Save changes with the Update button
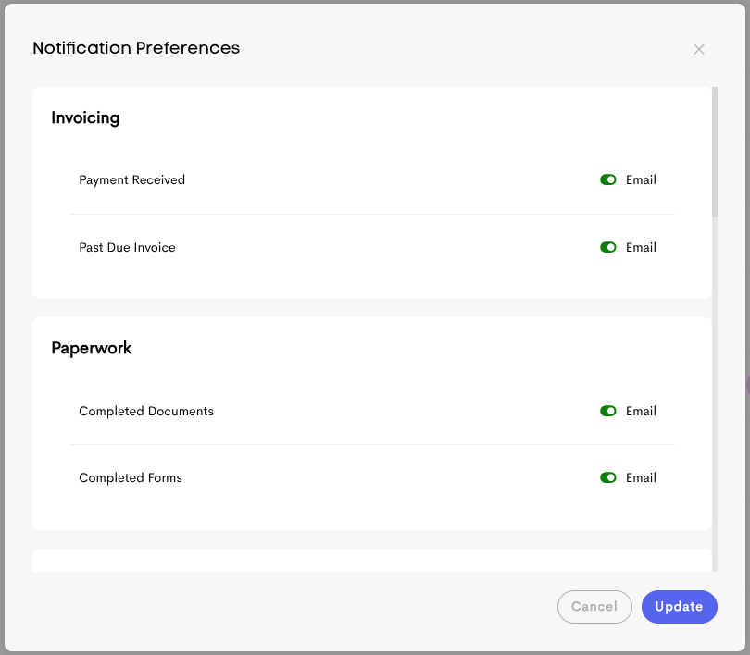This screenshot has height=655, width=750. click(679, 607)
